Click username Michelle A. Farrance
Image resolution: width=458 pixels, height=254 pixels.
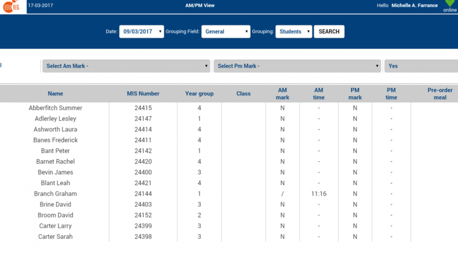coord(414,6)
